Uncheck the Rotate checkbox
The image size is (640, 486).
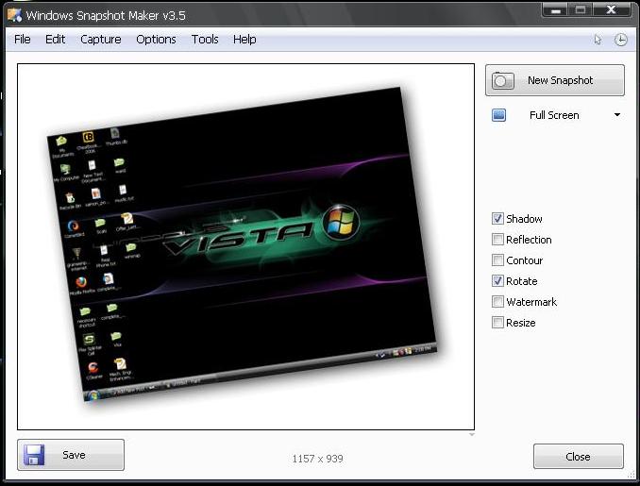pos(497,280)
